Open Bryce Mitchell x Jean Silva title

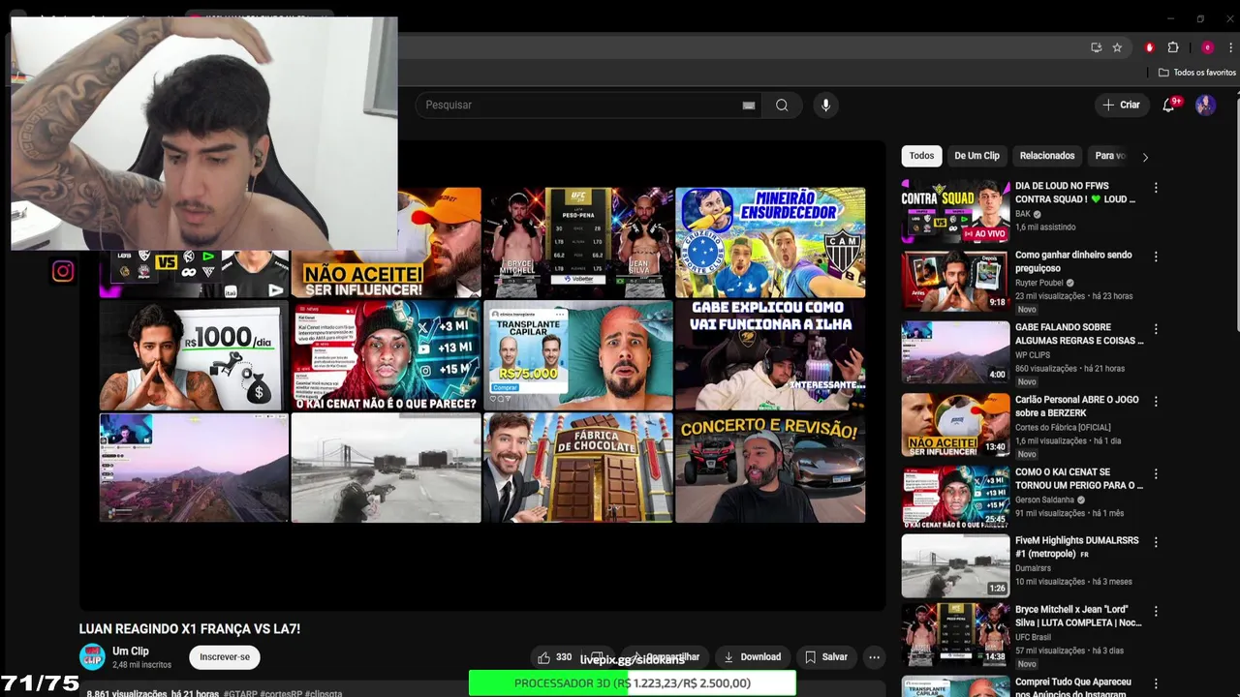tap(1078, 616)
